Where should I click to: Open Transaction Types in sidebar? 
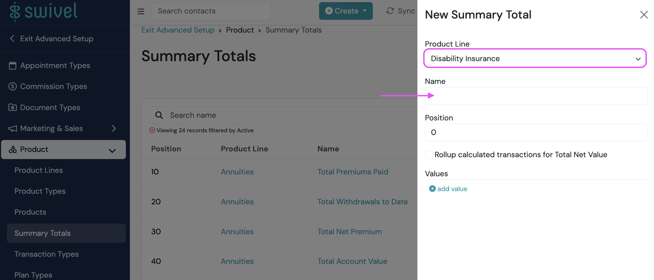tap(47, 254)
